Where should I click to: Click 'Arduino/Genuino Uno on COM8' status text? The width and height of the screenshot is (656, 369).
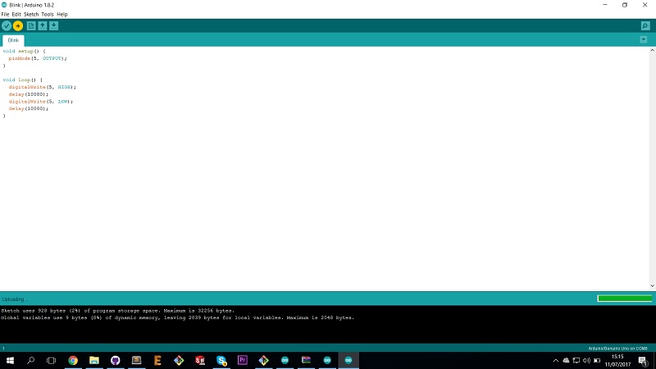pos(617,348)
